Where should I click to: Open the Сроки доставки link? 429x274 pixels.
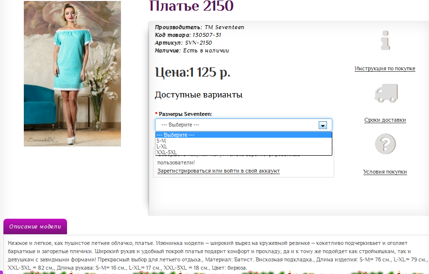[385, 120]
